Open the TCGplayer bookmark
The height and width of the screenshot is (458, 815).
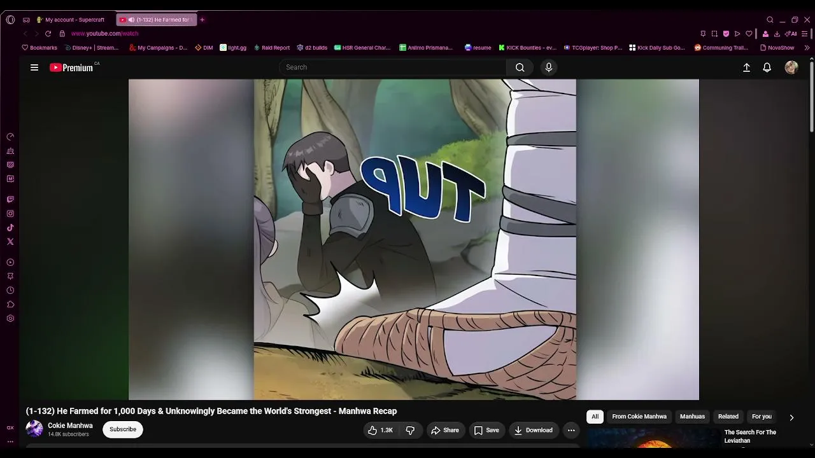593,48
